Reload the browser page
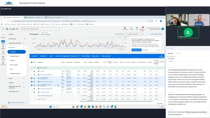 (8, 21)
